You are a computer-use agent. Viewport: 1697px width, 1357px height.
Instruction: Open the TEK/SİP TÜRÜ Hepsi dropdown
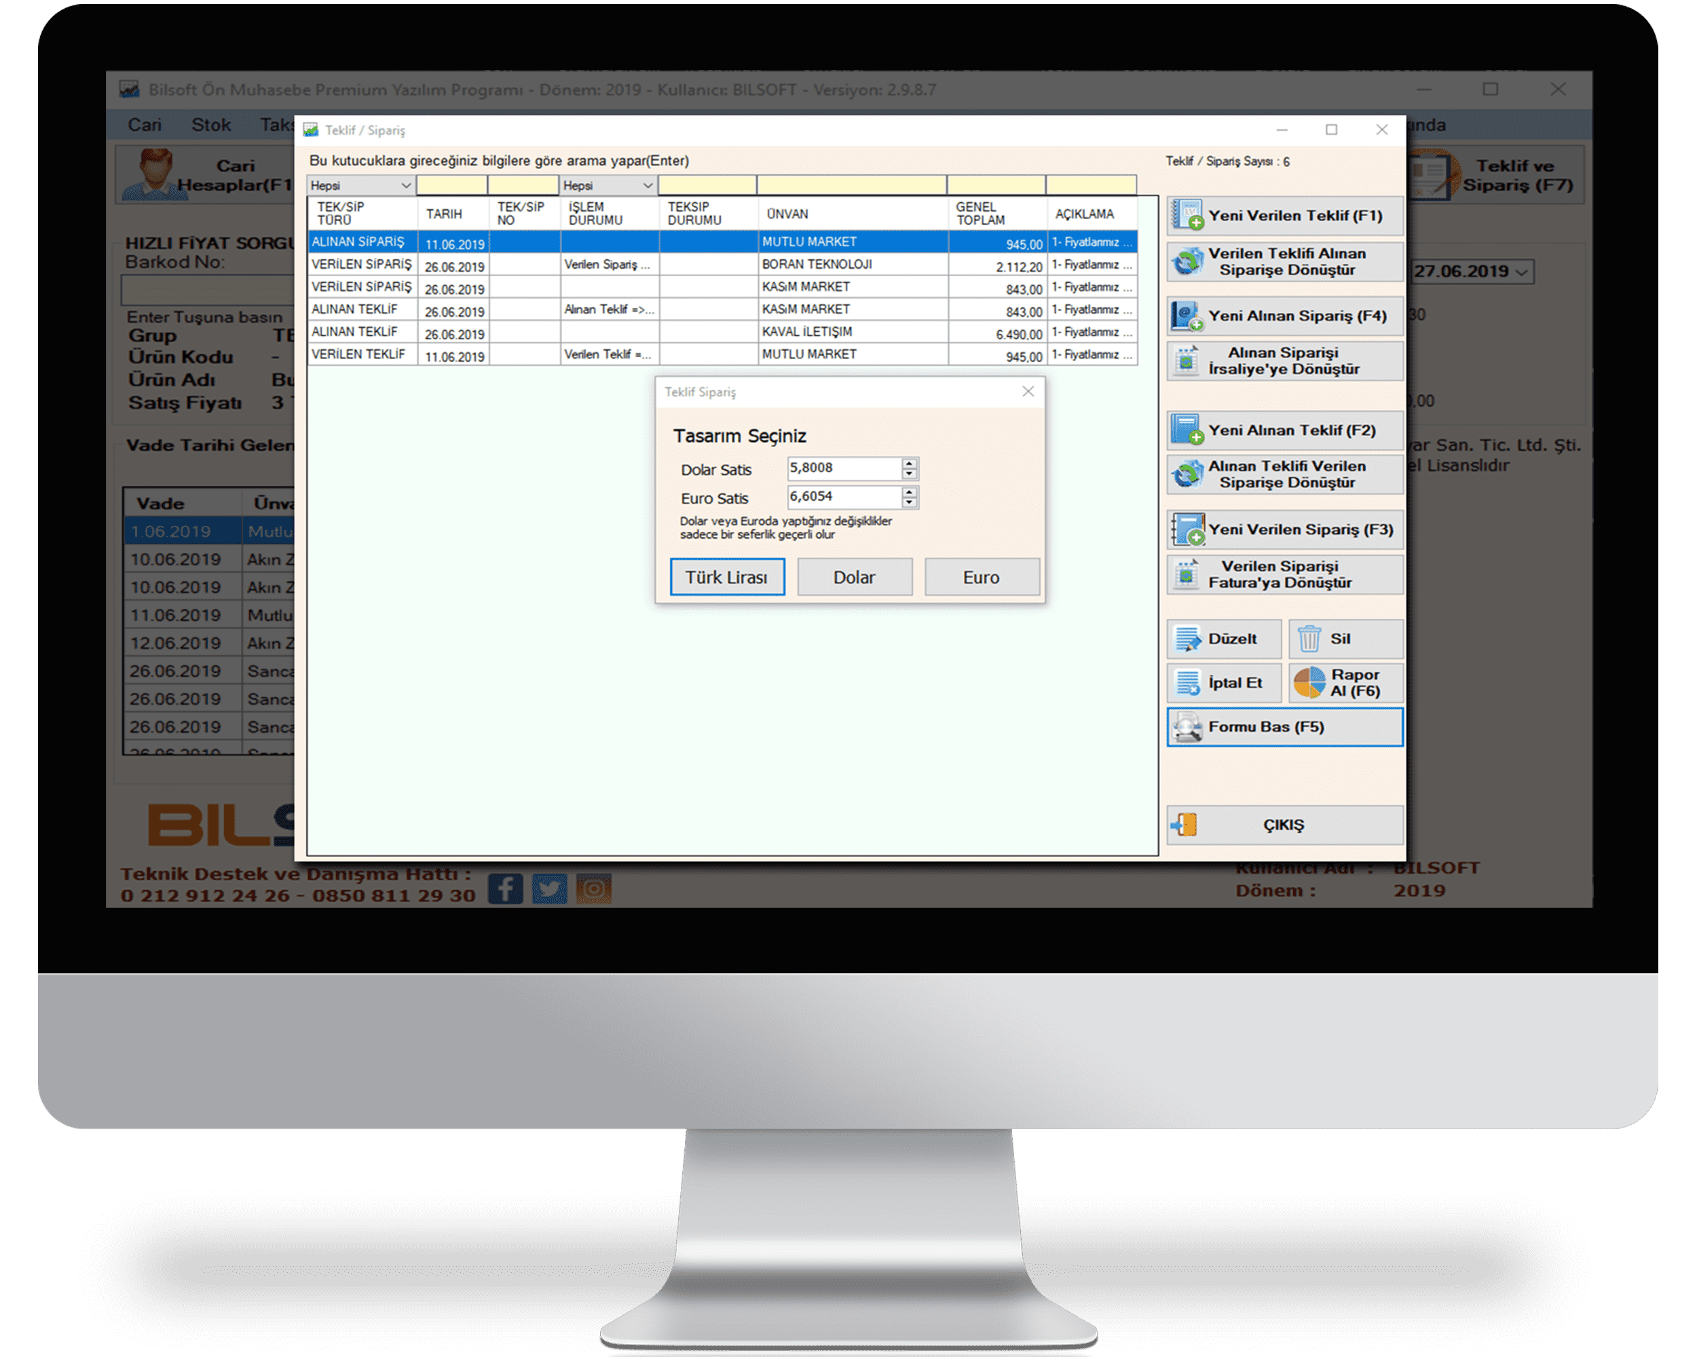(360, 186)
